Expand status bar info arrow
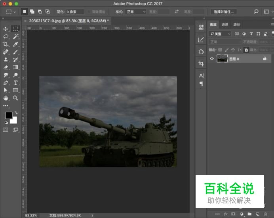The image size is (274, 218). coord(92,216)
